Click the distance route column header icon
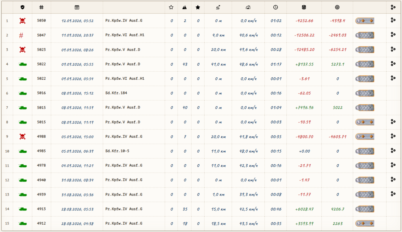The height and width of the screenshot is (232, 402). [218, 7]
